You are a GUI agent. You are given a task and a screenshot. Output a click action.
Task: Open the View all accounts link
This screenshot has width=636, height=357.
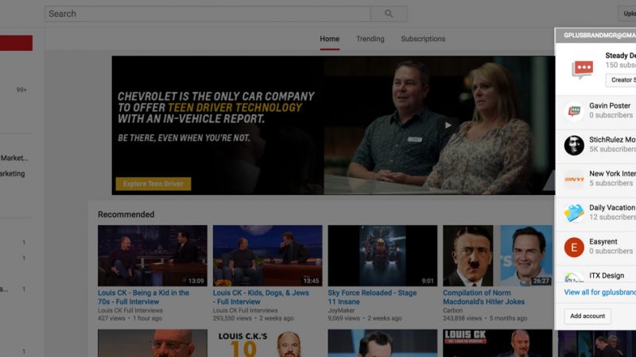coord(599,292)
